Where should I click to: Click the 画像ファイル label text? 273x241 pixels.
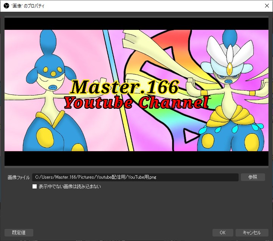pyautogui.click(x=19, y=178)
